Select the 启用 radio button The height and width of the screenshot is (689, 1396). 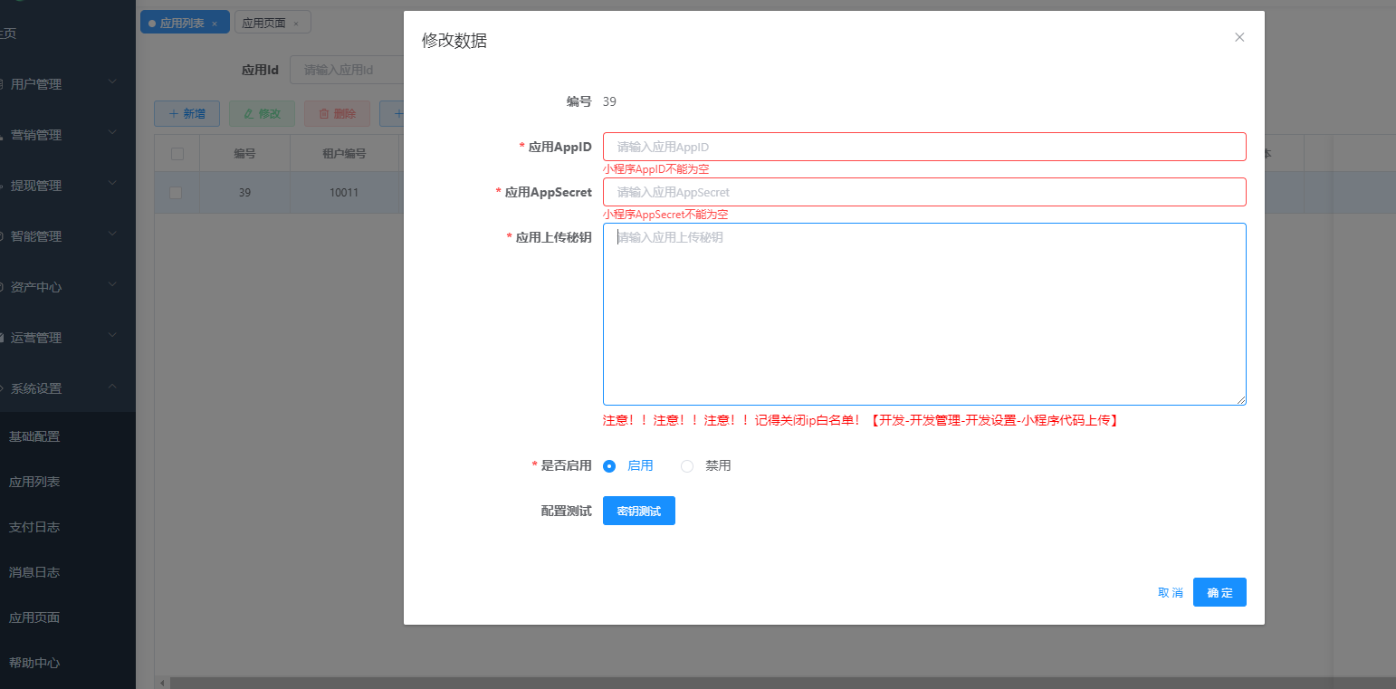point(609,466)
